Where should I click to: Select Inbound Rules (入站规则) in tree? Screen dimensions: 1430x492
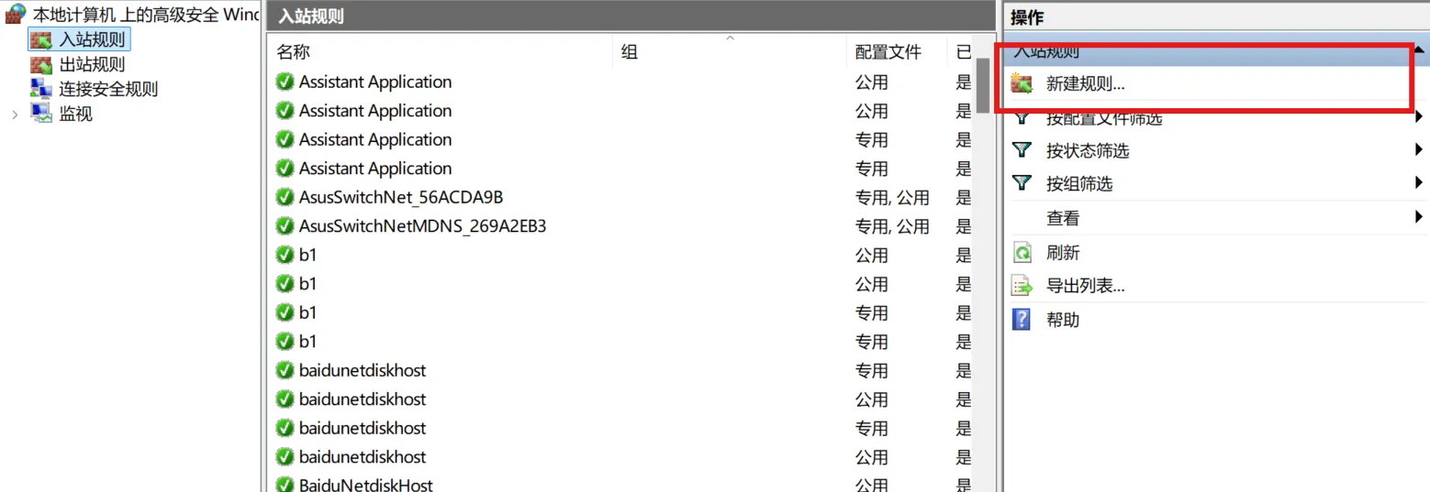coord(91,40)
